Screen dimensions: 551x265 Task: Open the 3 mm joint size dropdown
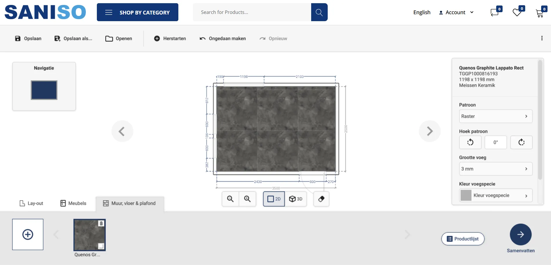(496, 169)
